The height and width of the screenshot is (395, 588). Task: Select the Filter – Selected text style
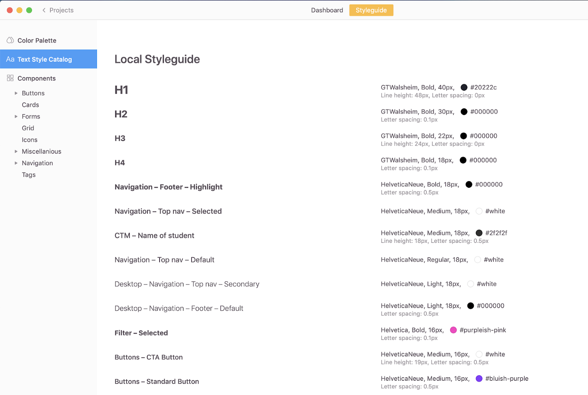141,333
